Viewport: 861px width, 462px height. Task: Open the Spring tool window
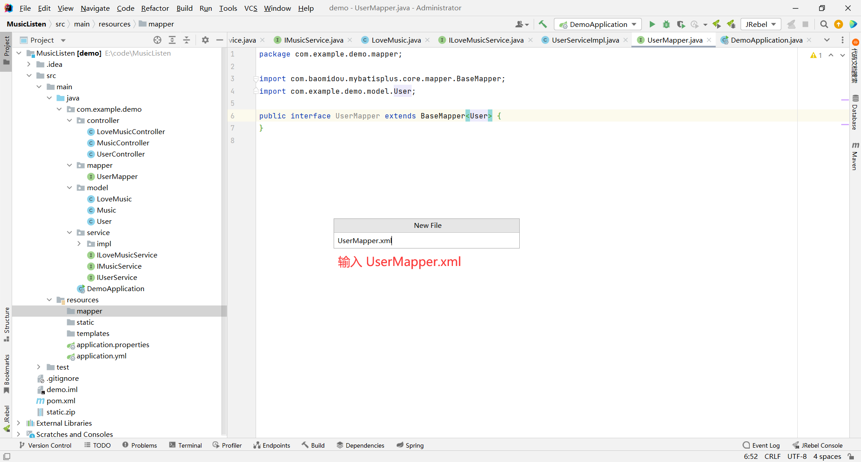[410, 445]
